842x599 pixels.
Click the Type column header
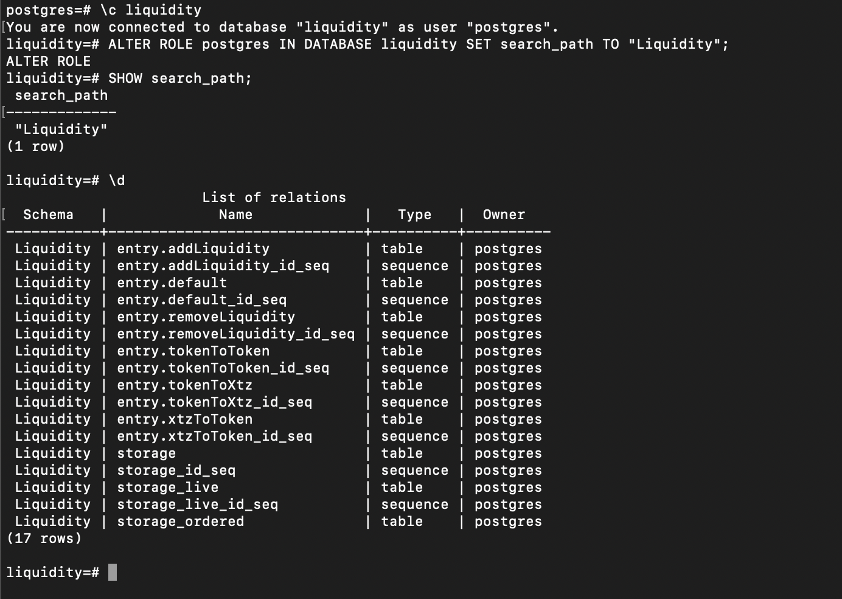[x=414, y=215]
